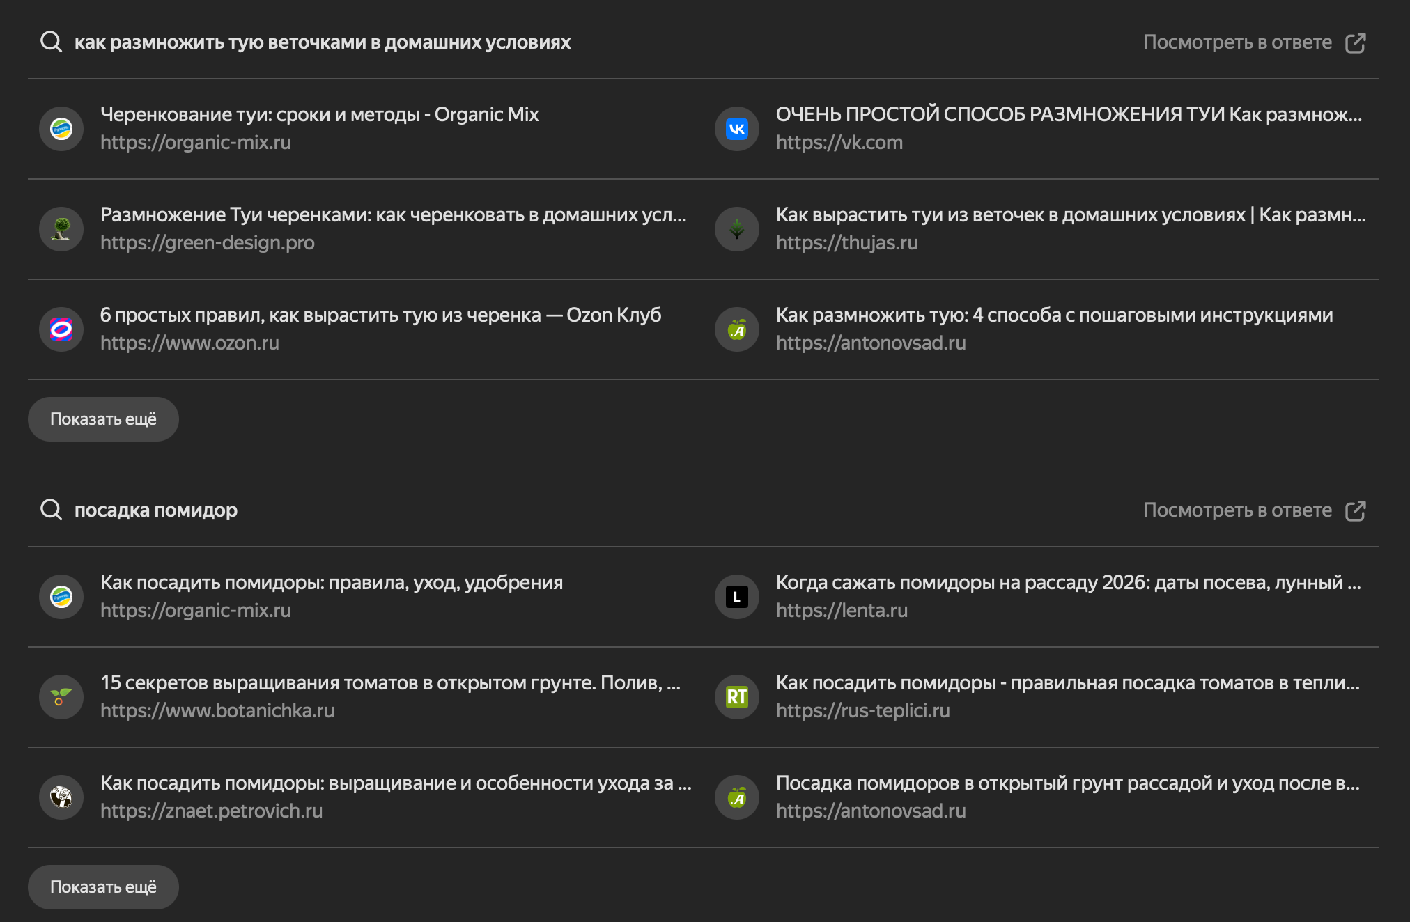This screenshot has width=1410, height=922.
Task: Open external-link icon for the thuja query
Action: [x=1356, y=42]
